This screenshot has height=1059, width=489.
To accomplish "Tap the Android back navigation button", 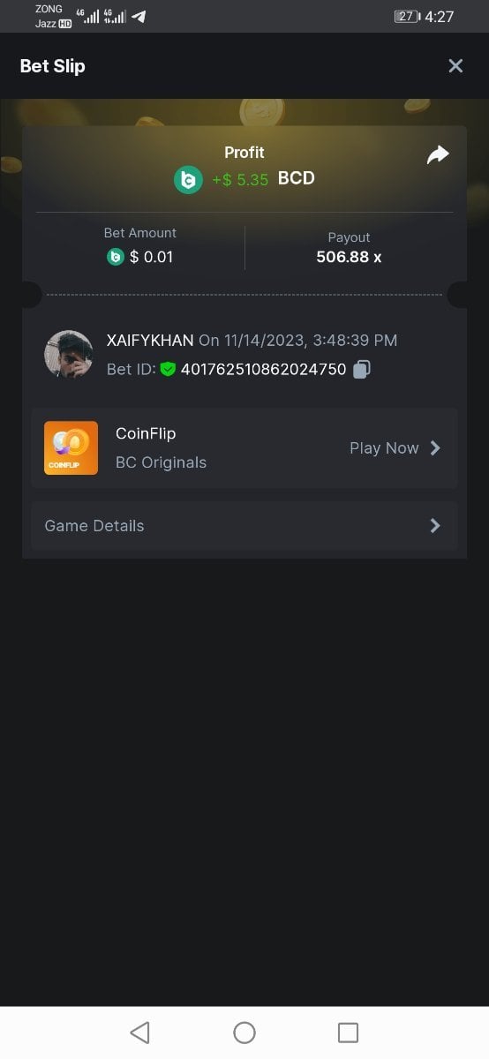I will [139, 1033].
